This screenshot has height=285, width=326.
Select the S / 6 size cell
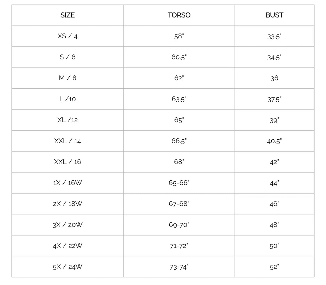click(68, 57)
